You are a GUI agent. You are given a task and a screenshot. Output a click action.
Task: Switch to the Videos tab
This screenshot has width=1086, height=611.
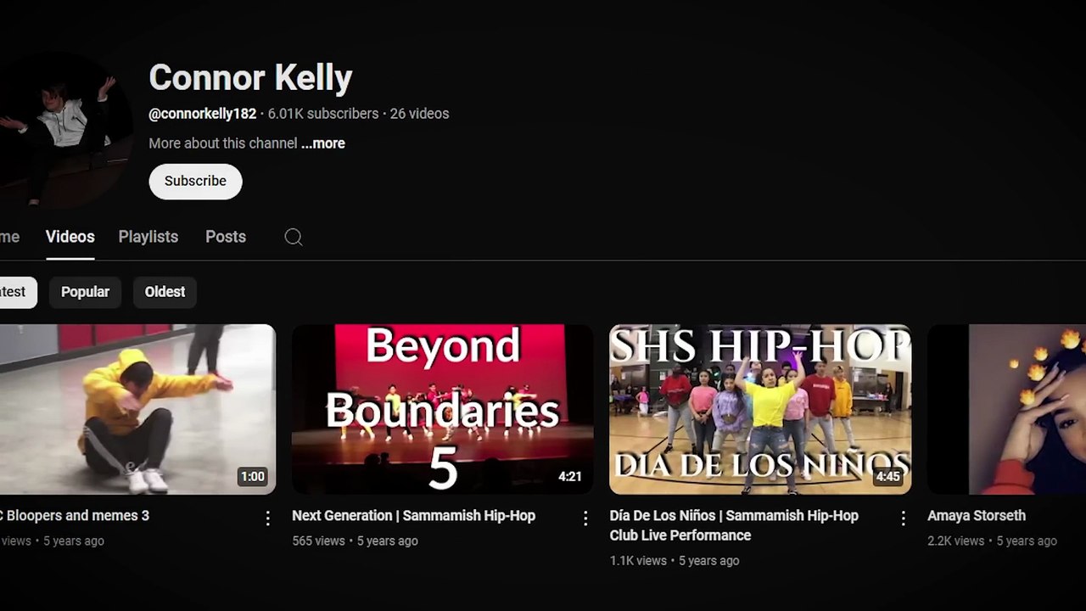click(70, 237)
